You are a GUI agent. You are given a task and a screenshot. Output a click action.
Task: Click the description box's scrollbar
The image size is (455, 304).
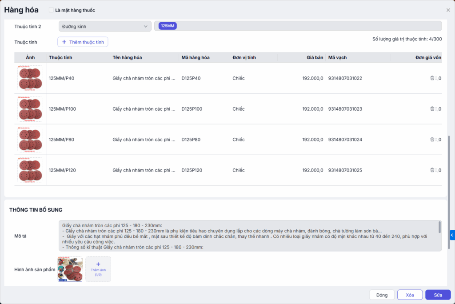[439, 228]
